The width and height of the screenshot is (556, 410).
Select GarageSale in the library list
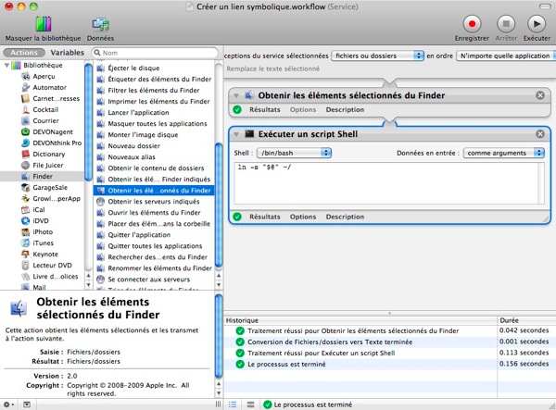(50, 187)
